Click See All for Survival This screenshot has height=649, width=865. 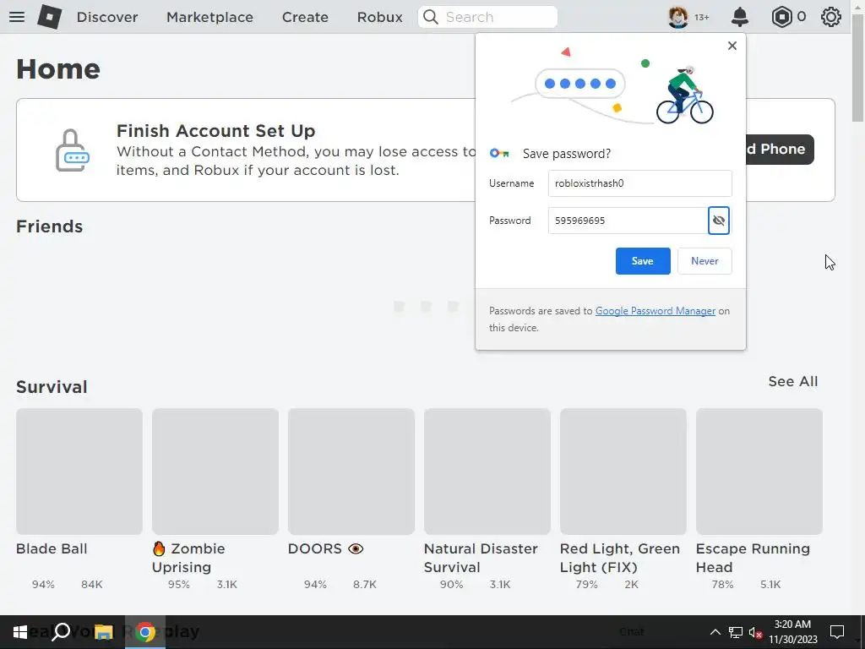pyautogui.click(x=792, y=381)
